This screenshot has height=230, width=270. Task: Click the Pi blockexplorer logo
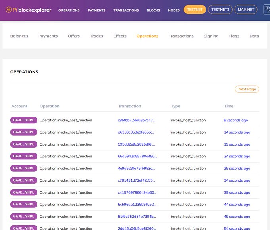[29, 10]
